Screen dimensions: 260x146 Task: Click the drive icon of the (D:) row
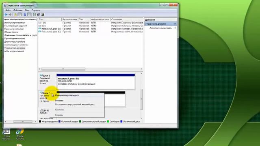point(40,23)
